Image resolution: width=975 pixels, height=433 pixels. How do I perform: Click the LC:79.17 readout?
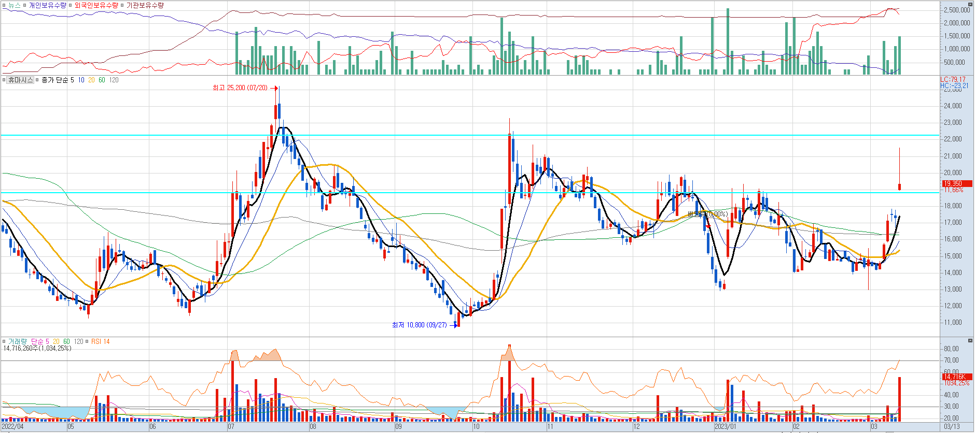tap(953, 79)
